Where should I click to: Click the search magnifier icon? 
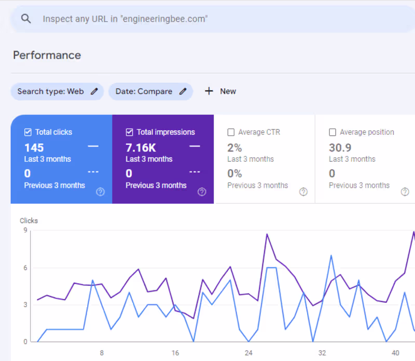click(x=26, y=18)
